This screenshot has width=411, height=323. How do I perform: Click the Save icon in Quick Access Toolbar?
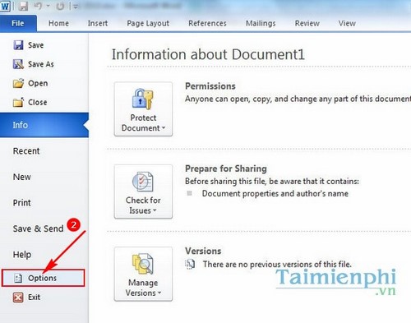pyautogui.click(x=23, y=6)
